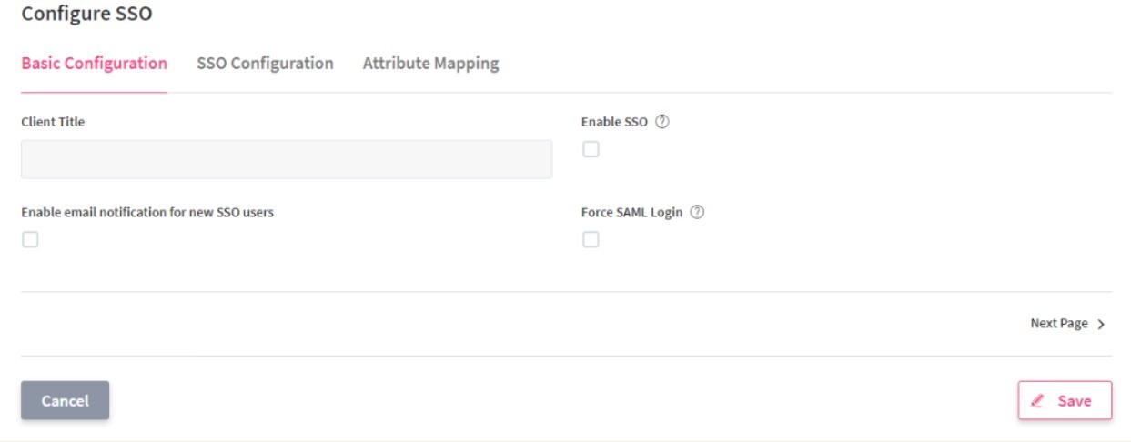Screen dimensions: 1131x442
Task: Open the Enable SSO help tooltip icon
Action: point(662,123)
